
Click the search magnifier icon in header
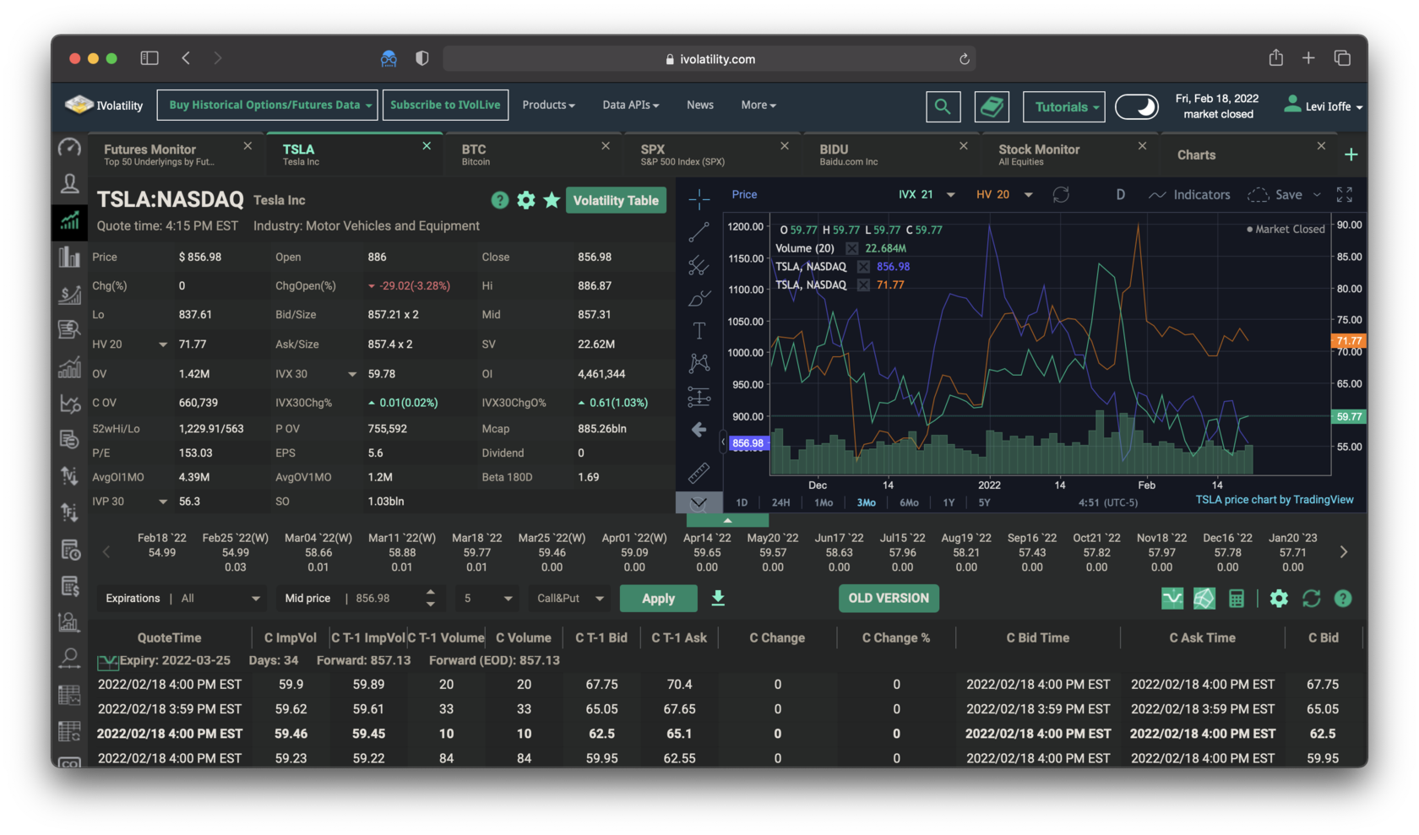tap(943, 107)
